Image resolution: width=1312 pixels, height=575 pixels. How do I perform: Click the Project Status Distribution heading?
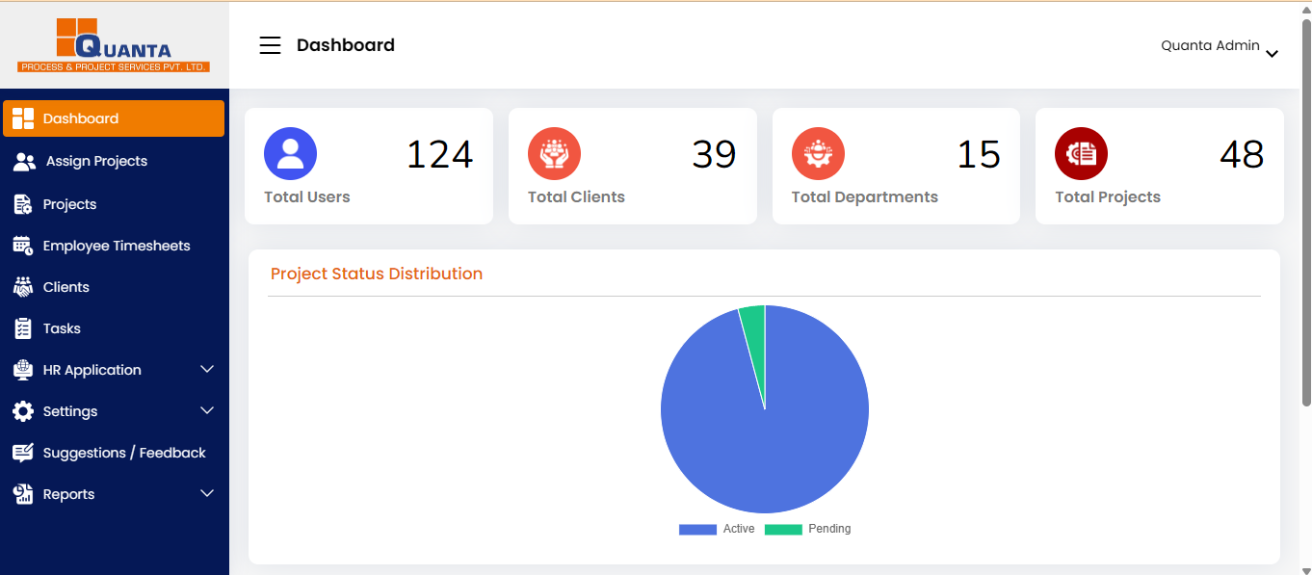click(x=377, y=274)
